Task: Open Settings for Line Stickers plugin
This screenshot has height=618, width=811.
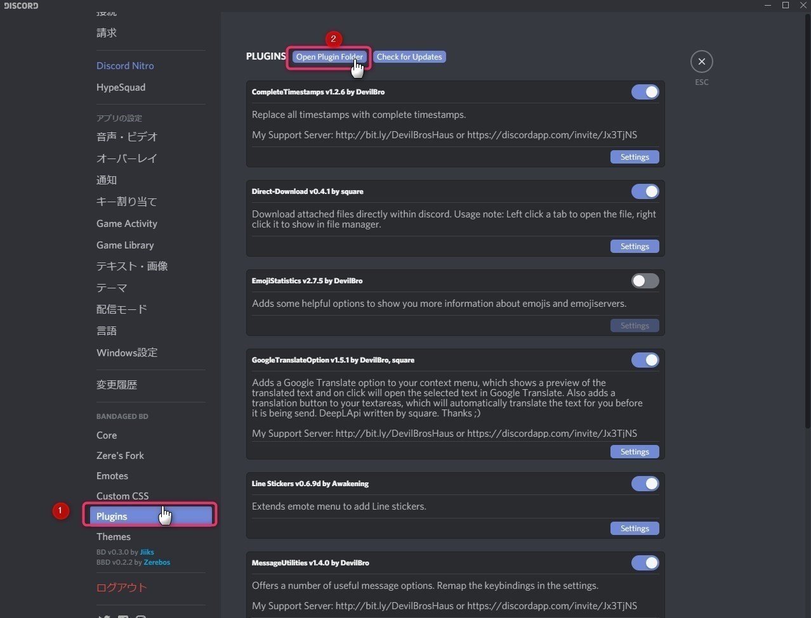Action: point(635,529)
